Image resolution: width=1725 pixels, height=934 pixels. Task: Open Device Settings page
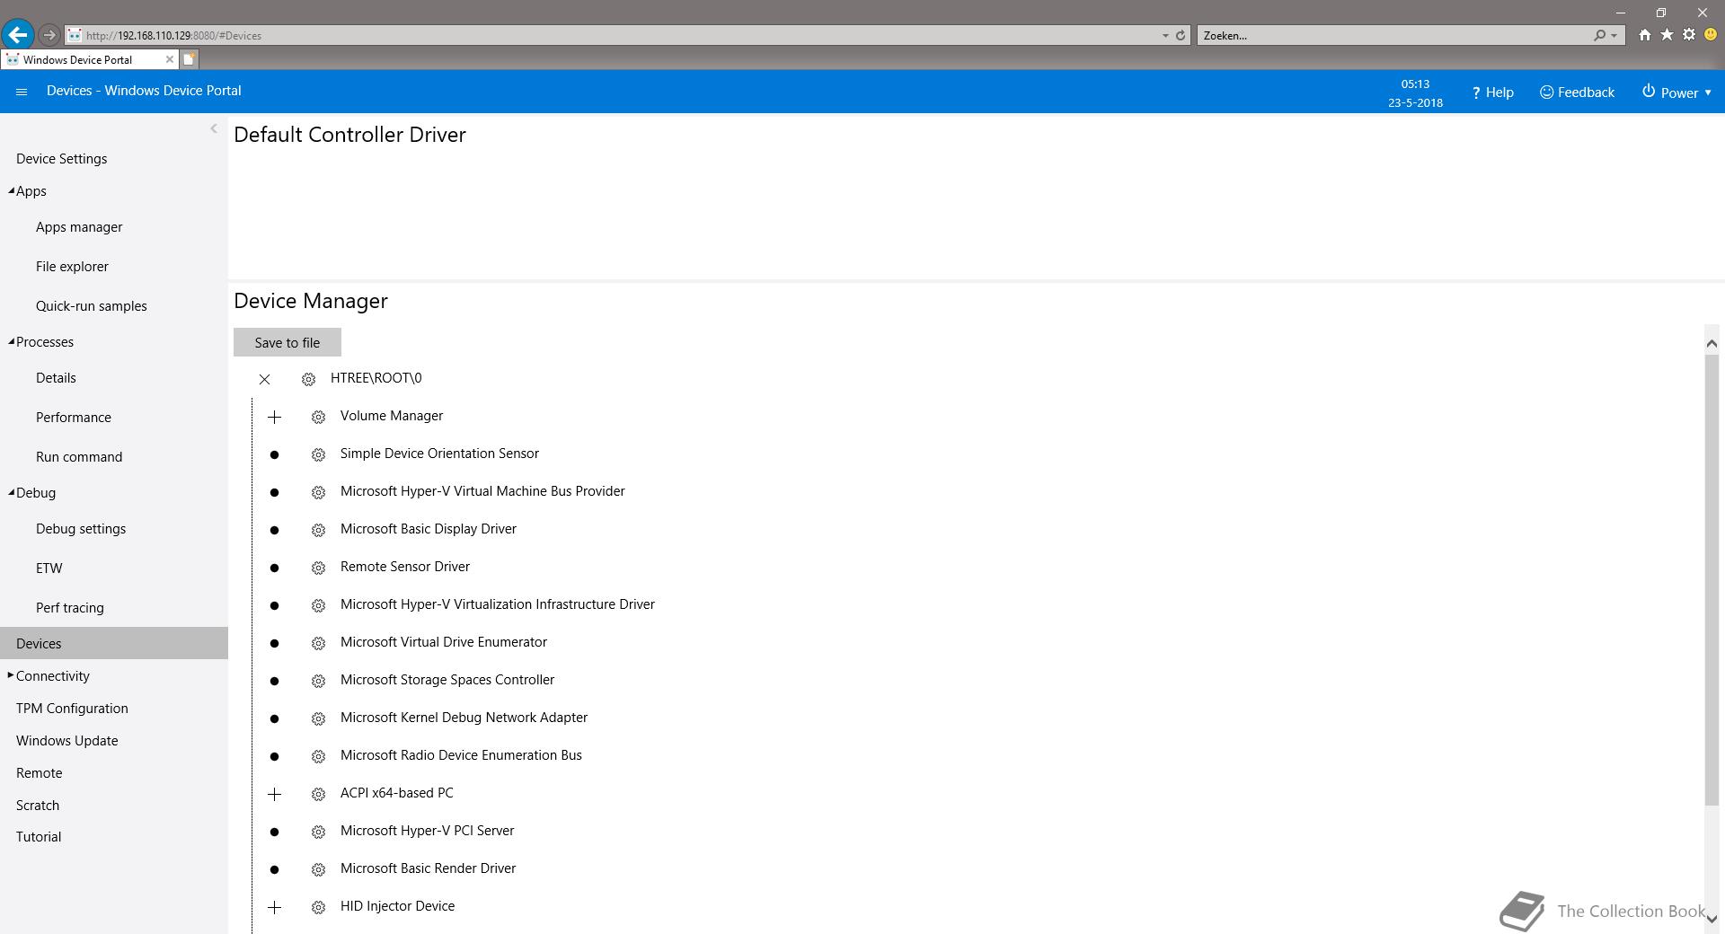pyautogui.click(x=61, y=159)
